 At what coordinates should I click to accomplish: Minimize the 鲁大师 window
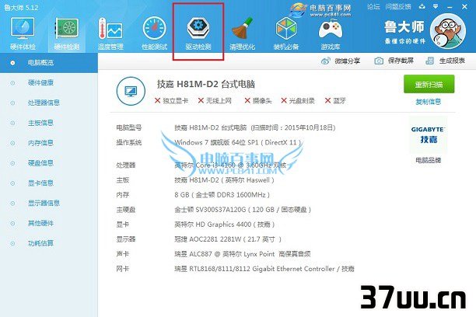(x=450, y=6)
